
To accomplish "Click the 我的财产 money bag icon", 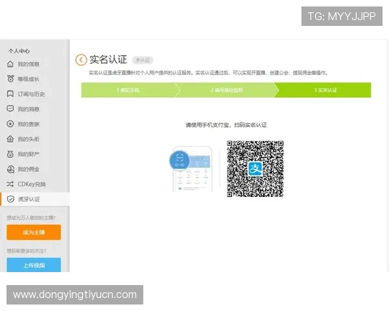I will (x=10, y=154).
